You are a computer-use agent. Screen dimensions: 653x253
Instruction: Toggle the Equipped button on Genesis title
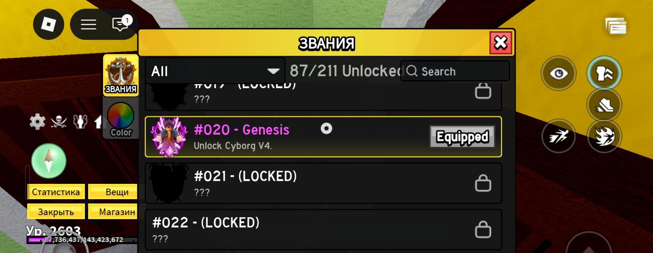(x=462, y=136)
